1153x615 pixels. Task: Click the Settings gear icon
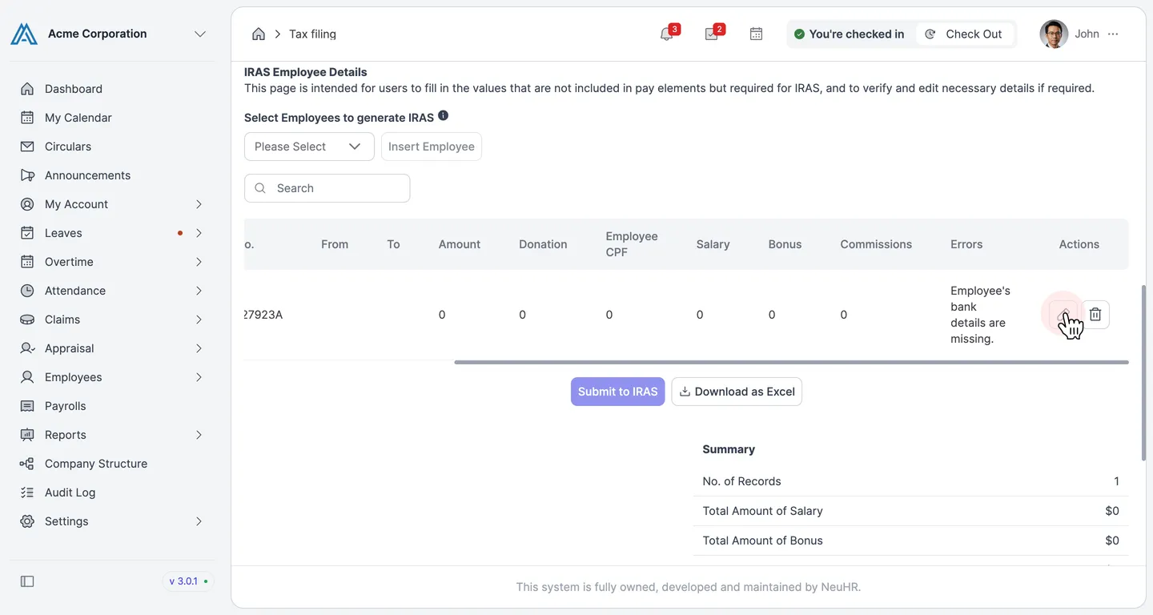[x=27, y=521]
